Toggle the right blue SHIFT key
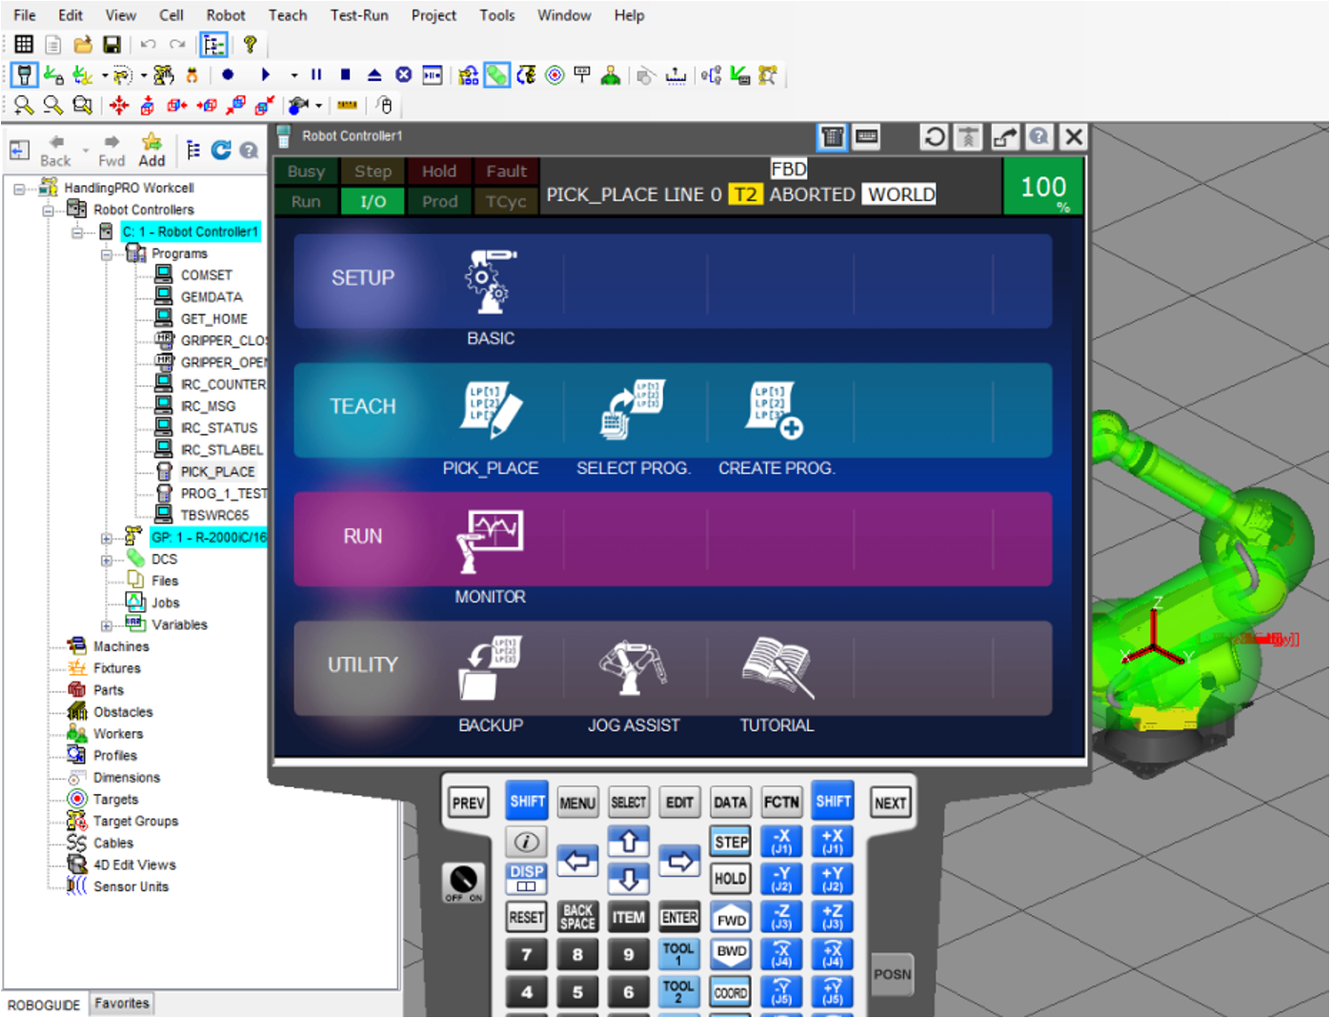This screenshot has height=1018, width=1330. pos(833,802)
